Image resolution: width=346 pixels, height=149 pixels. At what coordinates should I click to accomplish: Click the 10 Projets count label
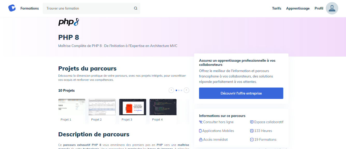point(66,90)
